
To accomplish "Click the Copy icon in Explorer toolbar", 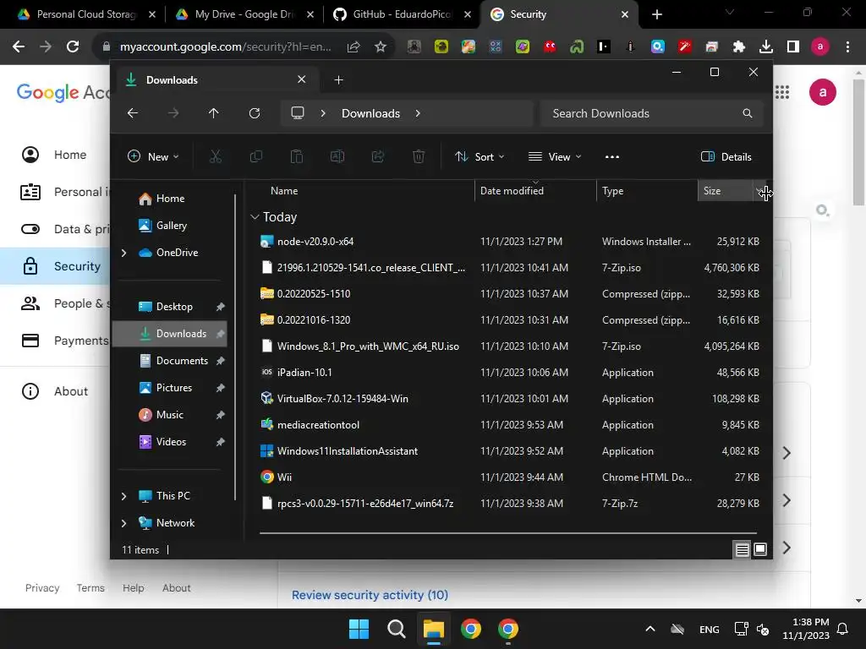I will (255, 156).
